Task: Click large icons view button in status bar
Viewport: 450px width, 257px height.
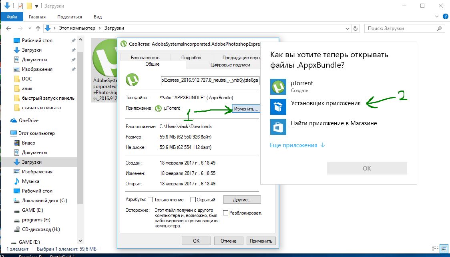Action: pos(444,249)
